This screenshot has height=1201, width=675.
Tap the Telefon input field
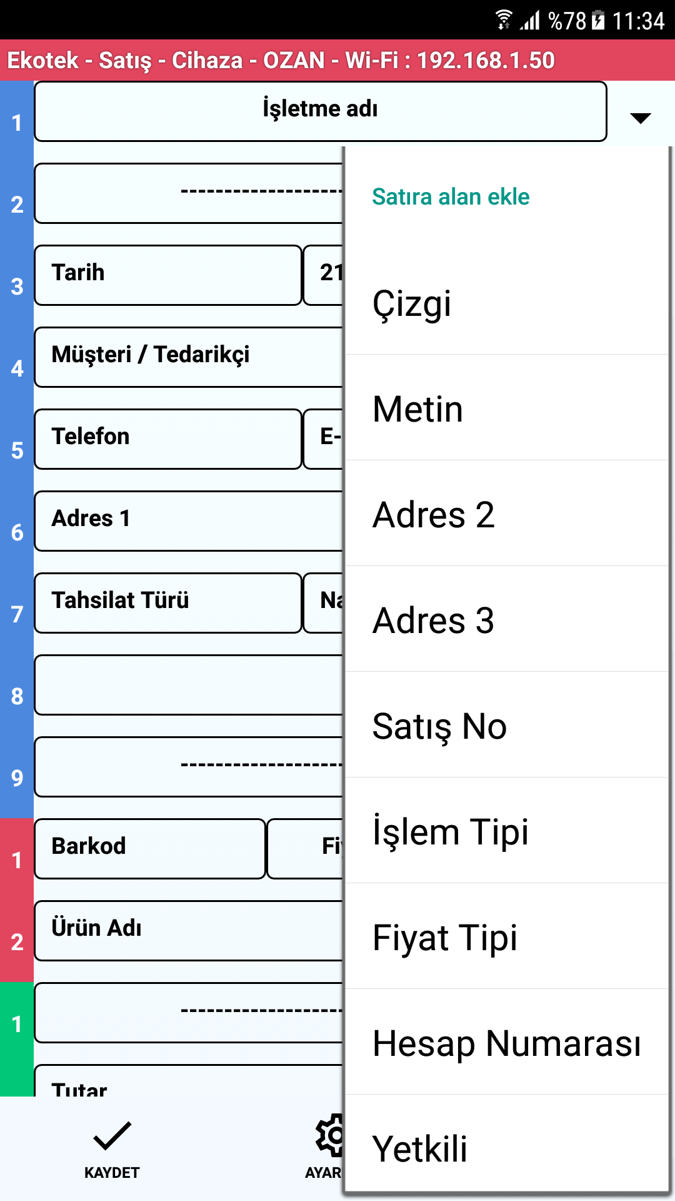pos(167,438)
